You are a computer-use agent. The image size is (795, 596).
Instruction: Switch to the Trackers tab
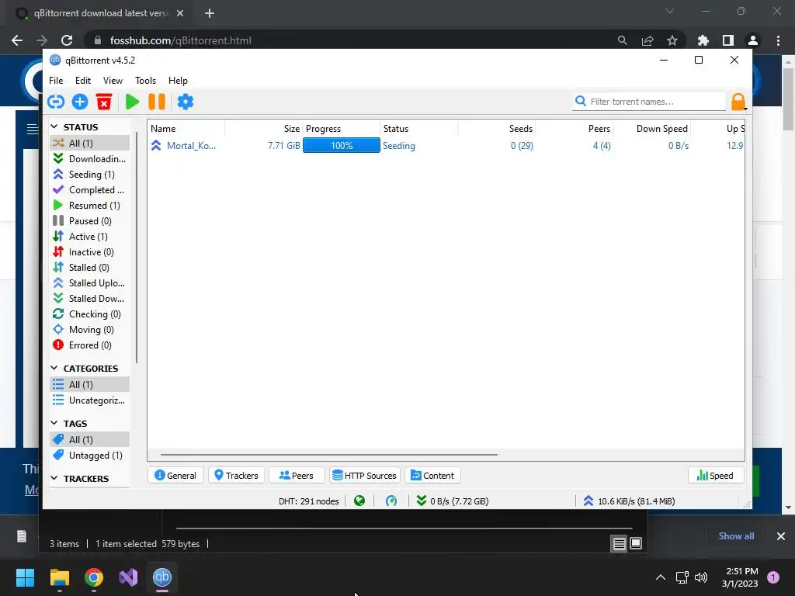click(236, 476)
